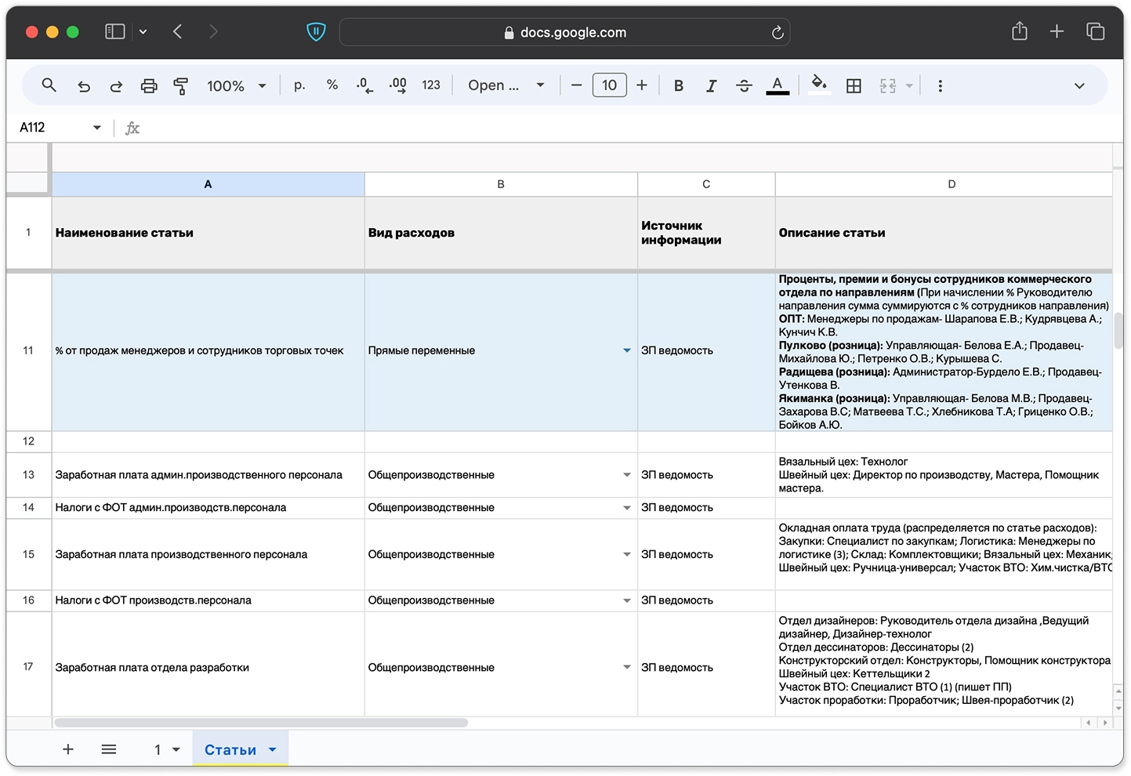Image resolution: width=1131 pixels, height=776 pixels.
Task: Select the paint format roller tool
Action: tap(181, 86)
